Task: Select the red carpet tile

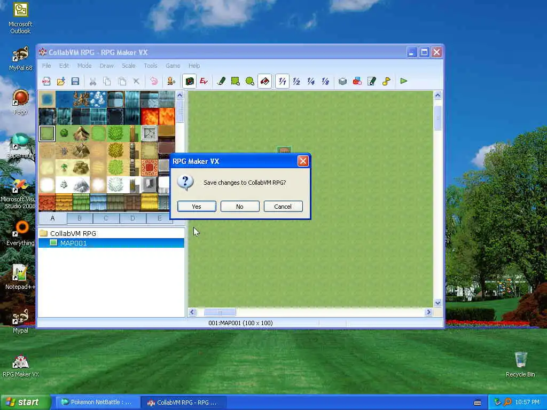Action: 150,167
